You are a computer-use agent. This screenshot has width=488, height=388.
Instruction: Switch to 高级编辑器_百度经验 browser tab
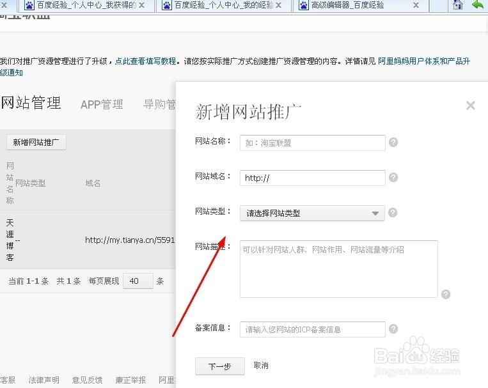(360, 5)
